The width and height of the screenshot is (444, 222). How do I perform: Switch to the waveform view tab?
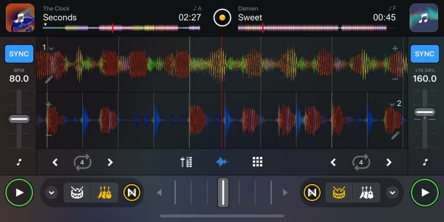[222, 162]
